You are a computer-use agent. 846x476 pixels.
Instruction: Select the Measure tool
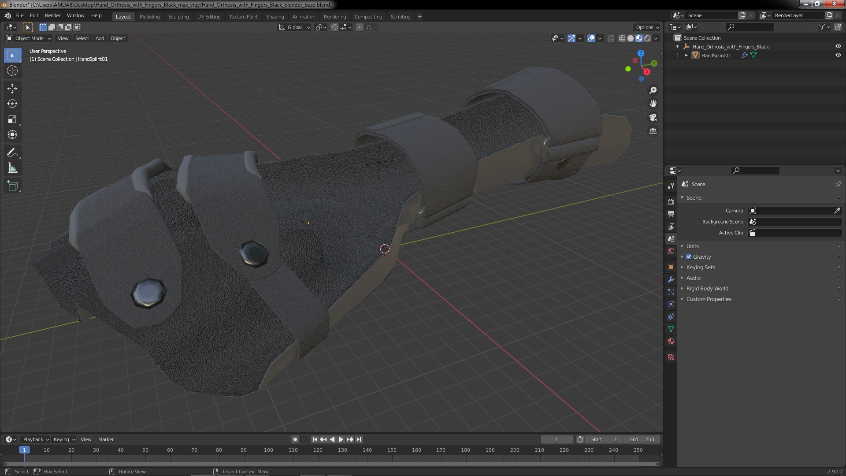[12, 168]
